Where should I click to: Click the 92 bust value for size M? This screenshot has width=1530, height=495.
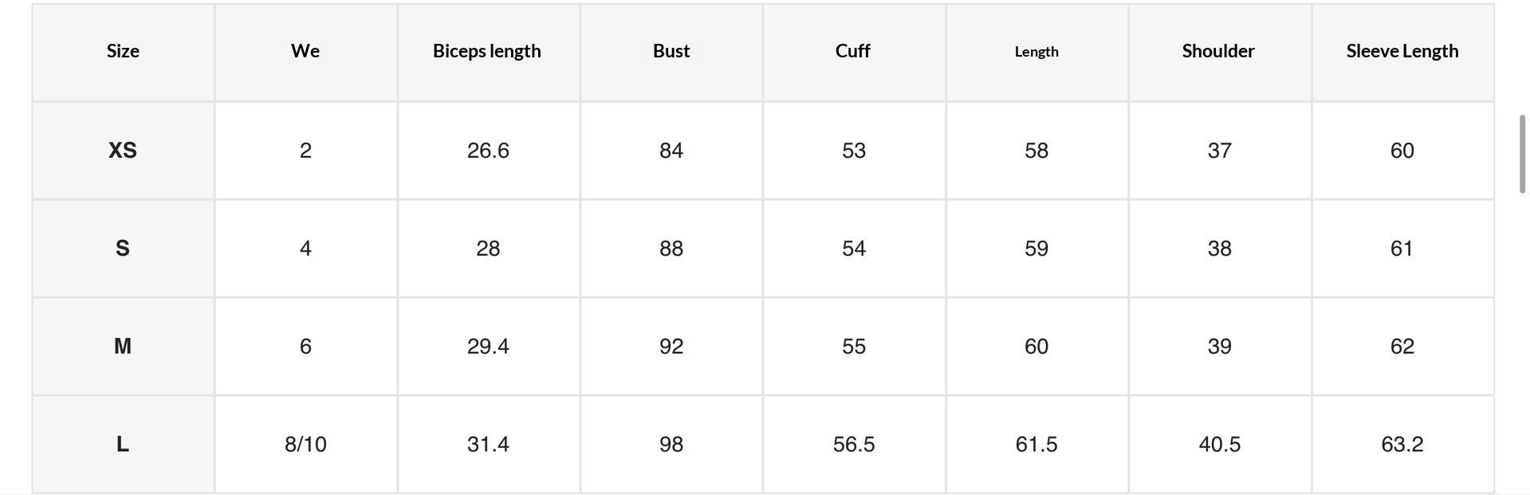671,347
